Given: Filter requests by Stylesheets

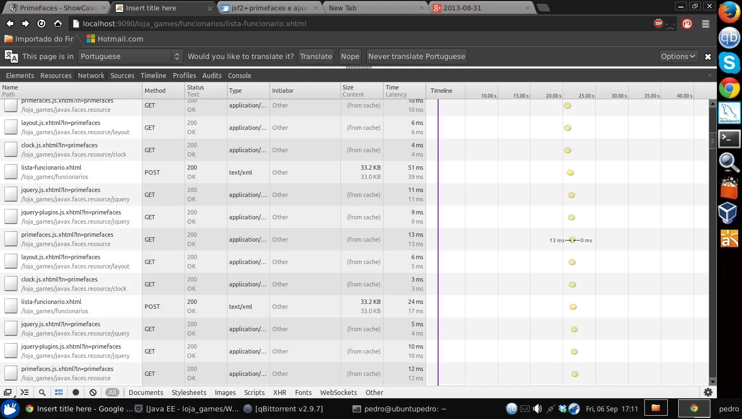Looking at the screenshot, I should pyautogui.click(x=189, y=392).
